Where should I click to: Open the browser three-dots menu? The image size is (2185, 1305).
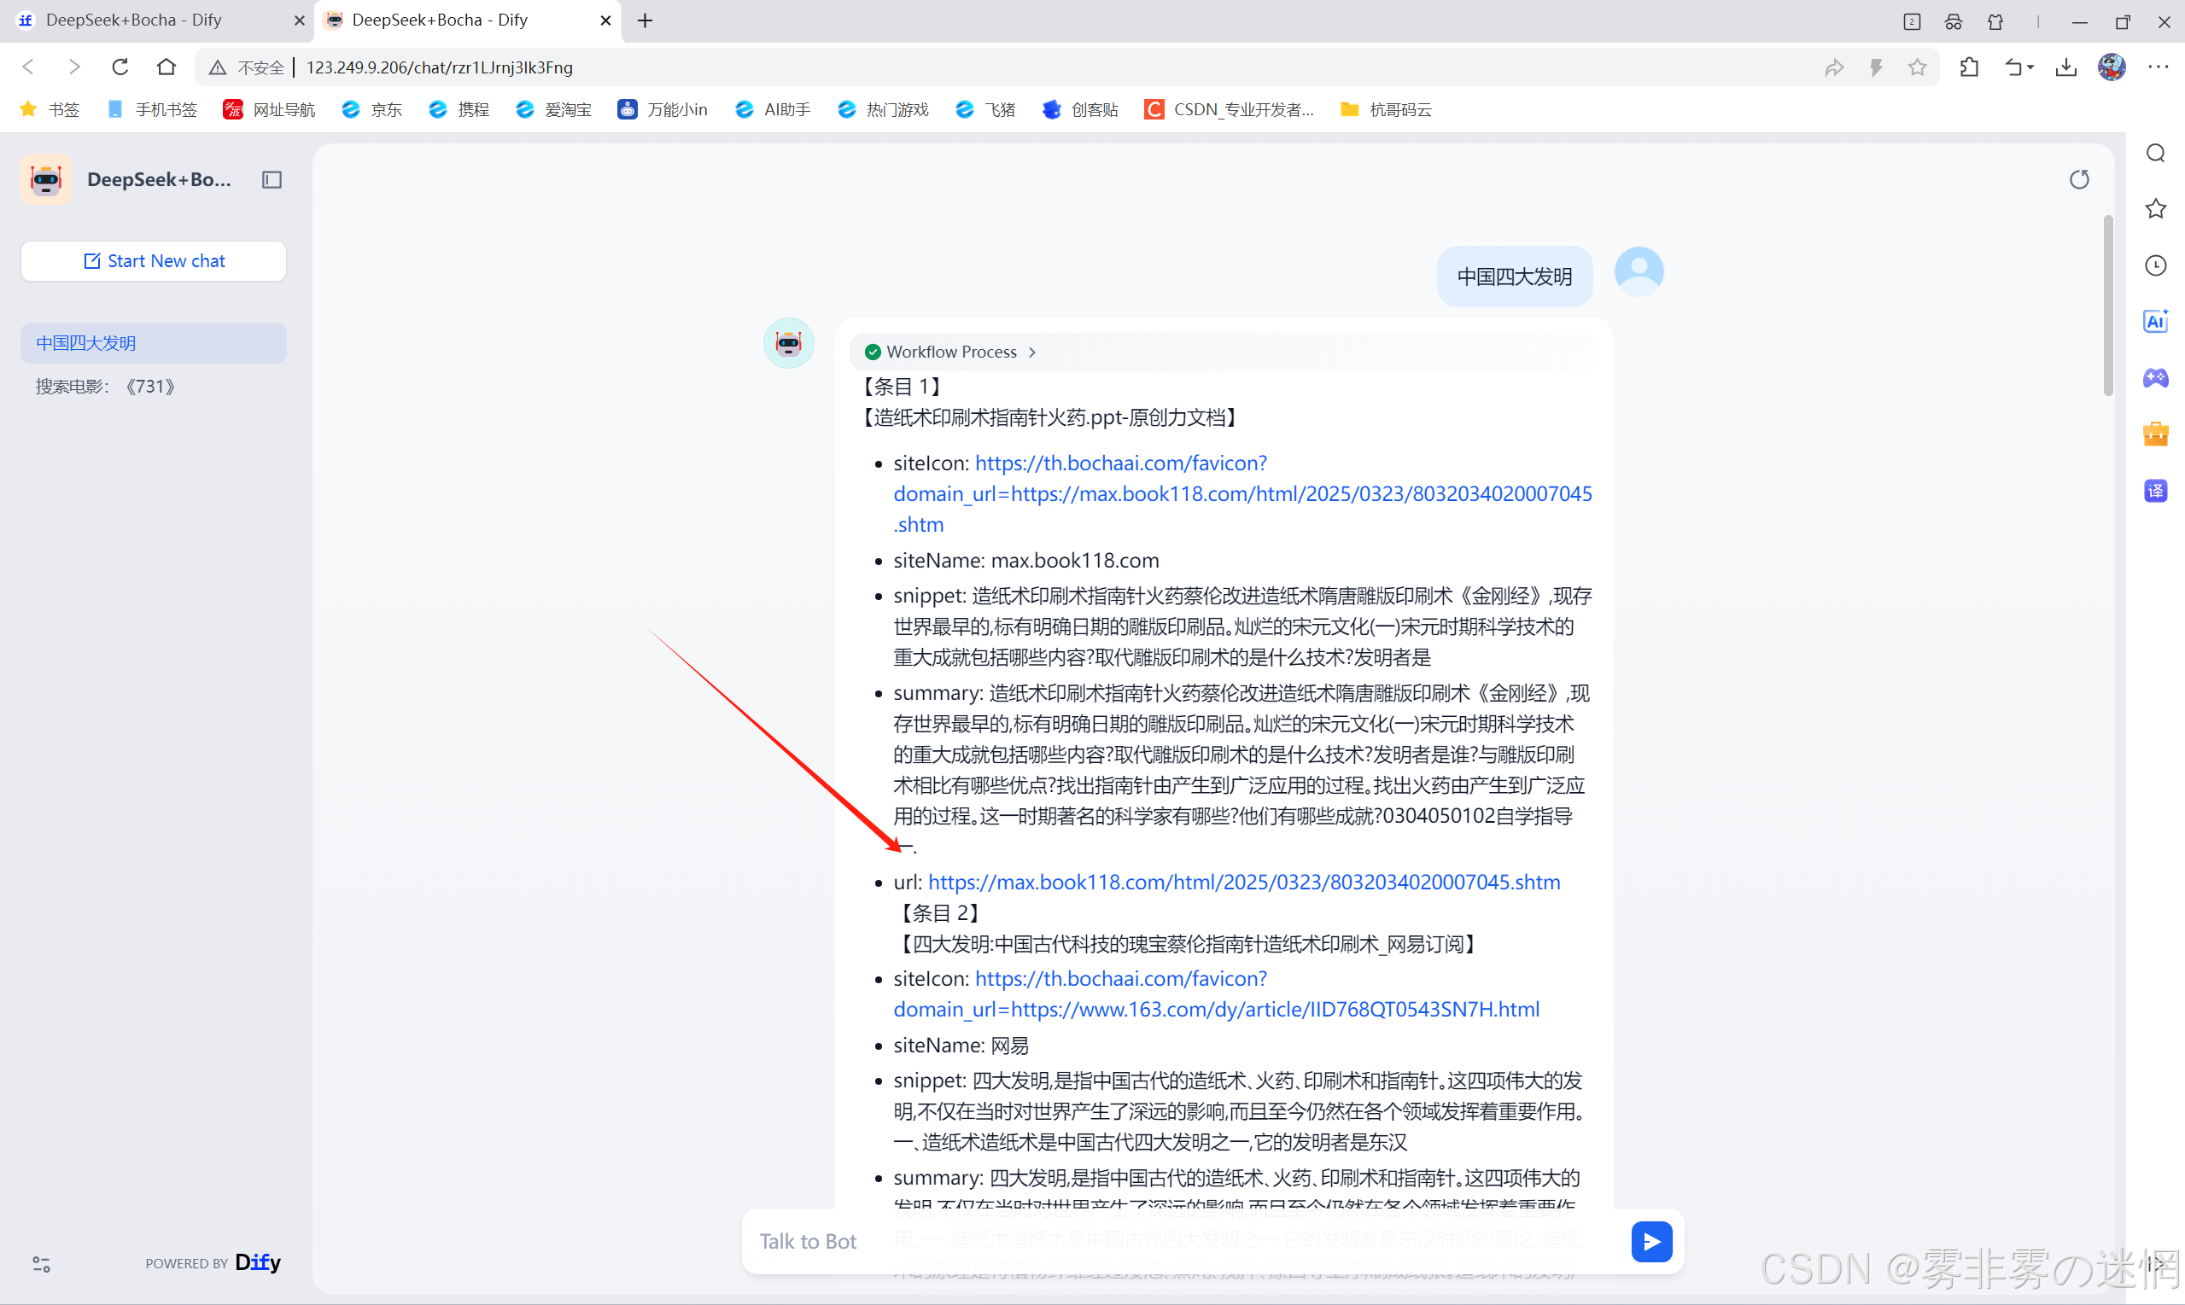click(2158, 67)
